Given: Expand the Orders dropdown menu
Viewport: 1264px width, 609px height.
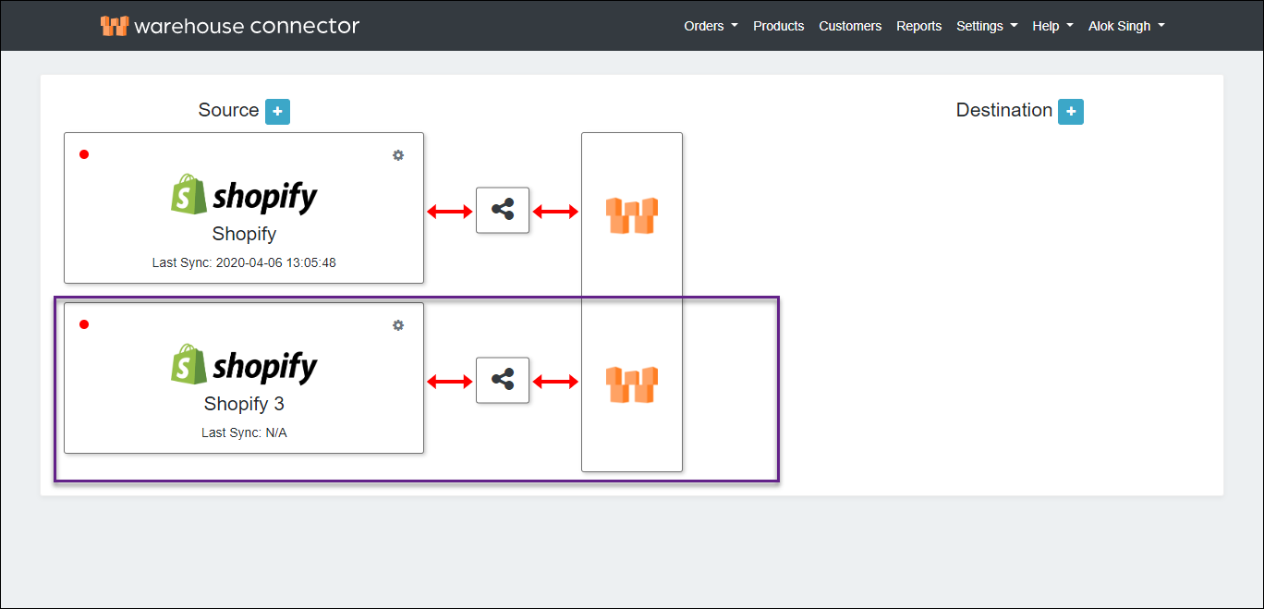Looking at the screenshot, I should (710, 26).
